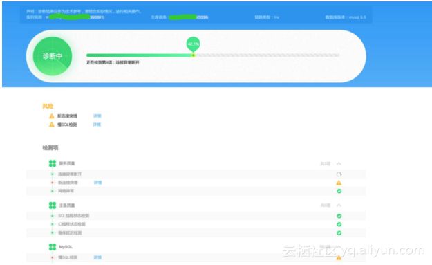Click the green four-dot icon for MySQL group

pyautogui.click(x=53, y=247)
